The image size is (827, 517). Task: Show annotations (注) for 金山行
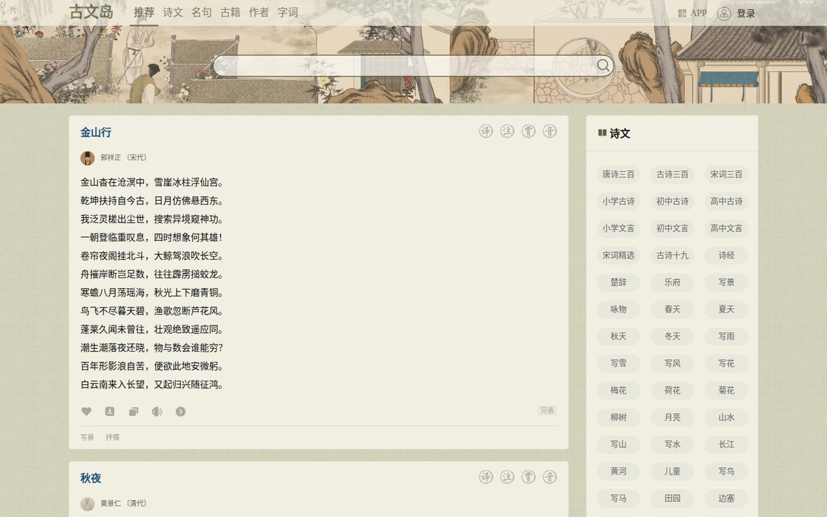pyautogui.click(x=507, y=131)
